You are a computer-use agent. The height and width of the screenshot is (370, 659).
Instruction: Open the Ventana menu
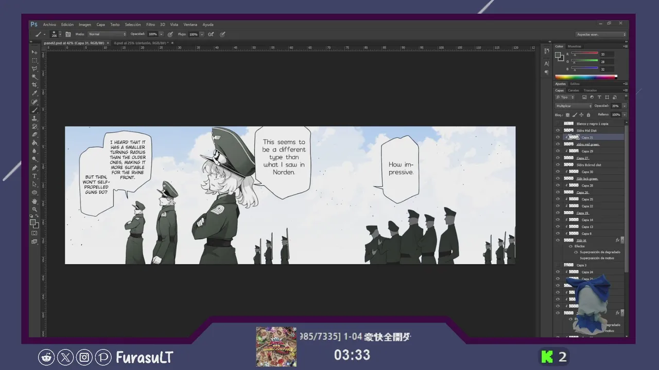coord(190,25)
